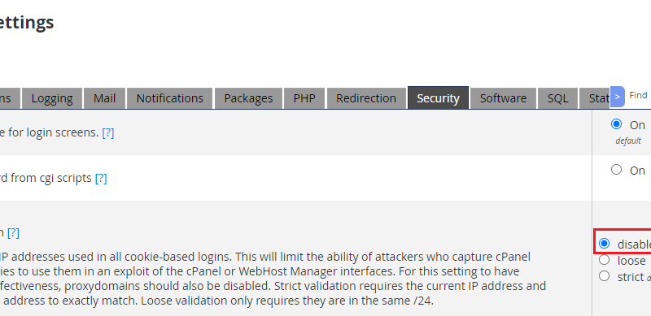Open the help link above the cookie IP description
This screenshot has width=651, height=316.
click(x=13, y=232)
